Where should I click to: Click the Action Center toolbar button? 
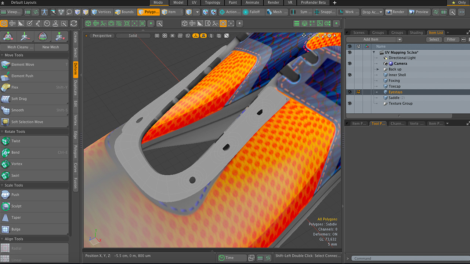click(x=229, y=12)
